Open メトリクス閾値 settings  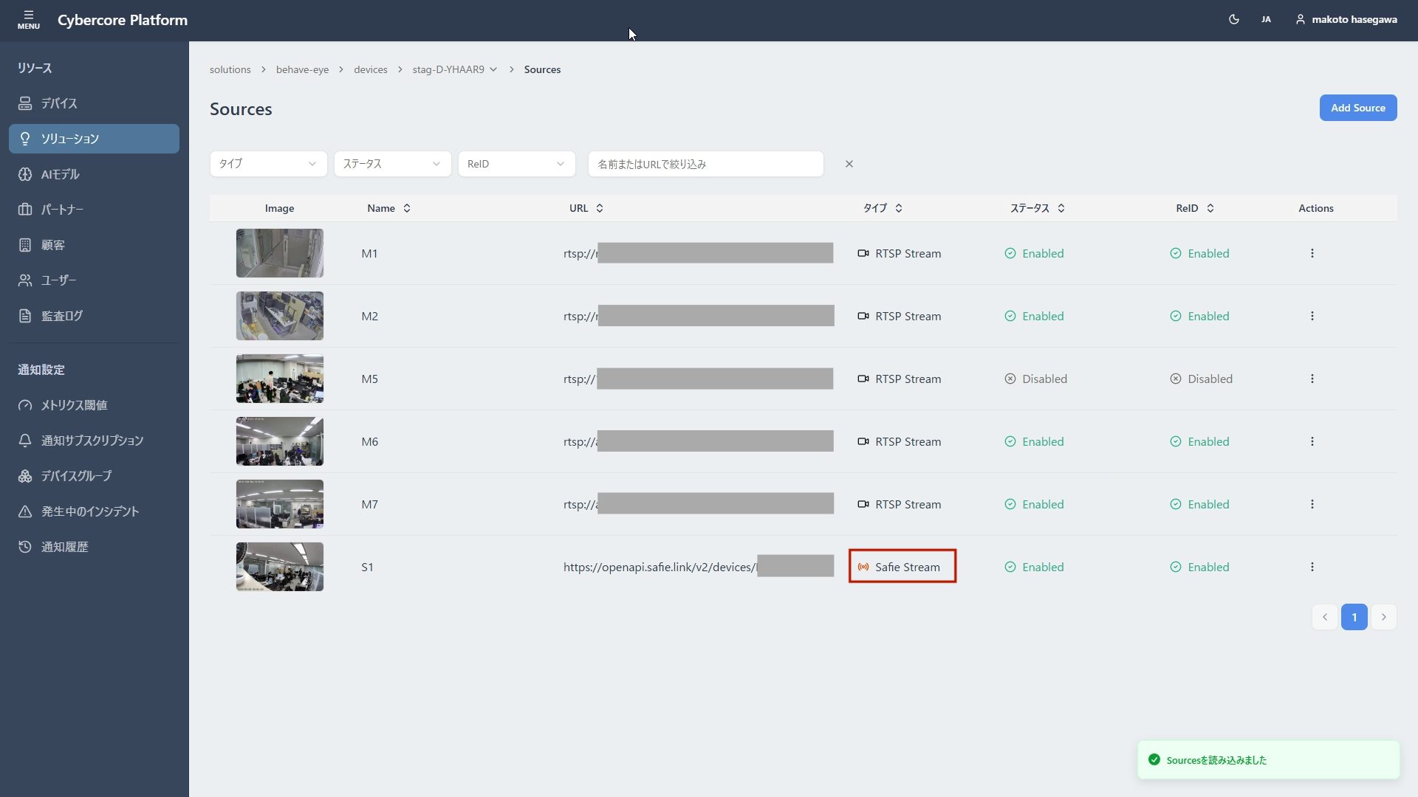(x=94, y=405)
